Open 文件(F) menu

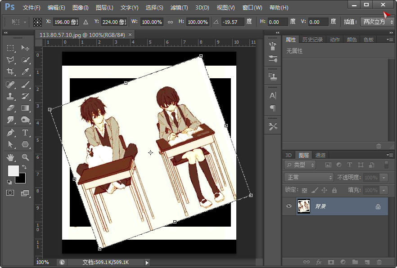pyautogui.click(x=32, y=8)
